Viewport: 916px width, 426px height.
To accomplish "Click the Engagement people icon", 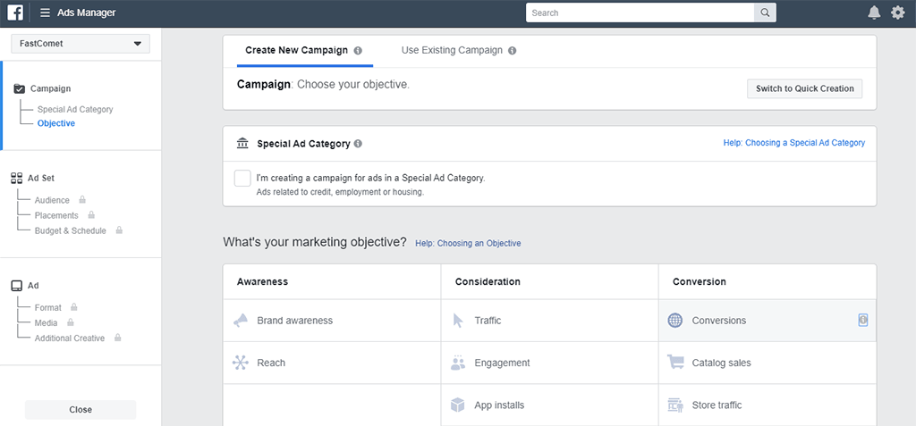I will coord(458,363).
